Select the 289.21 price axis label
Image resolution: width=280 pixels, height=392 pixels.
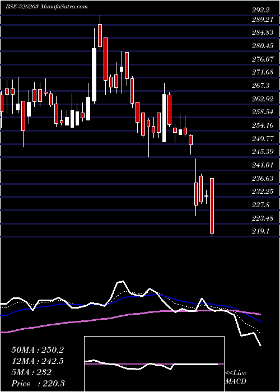pyautogui.click(x=263, y=20)
